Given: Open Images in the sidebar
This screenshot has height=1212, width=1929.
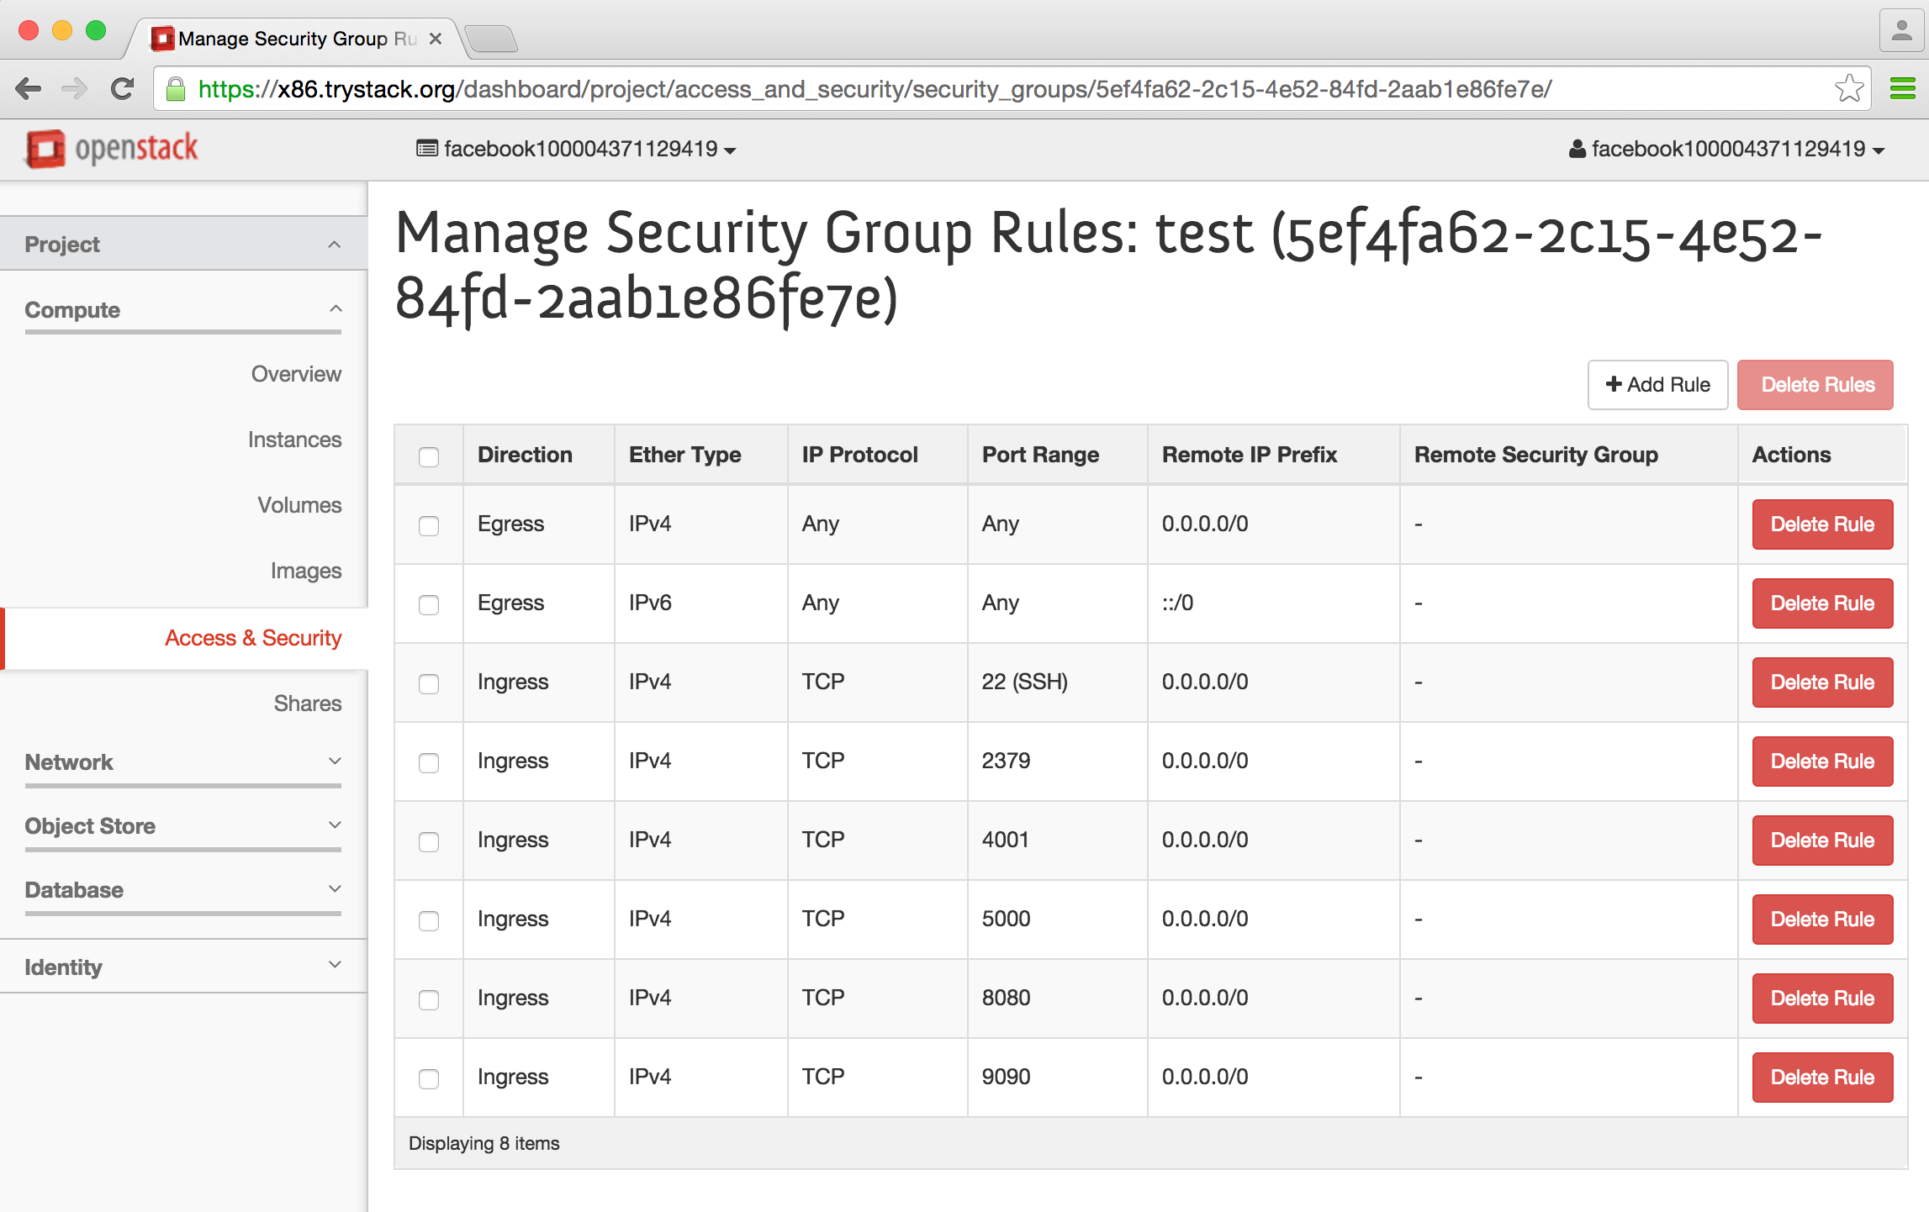Looking at the screenshot, I should (306, 571).
